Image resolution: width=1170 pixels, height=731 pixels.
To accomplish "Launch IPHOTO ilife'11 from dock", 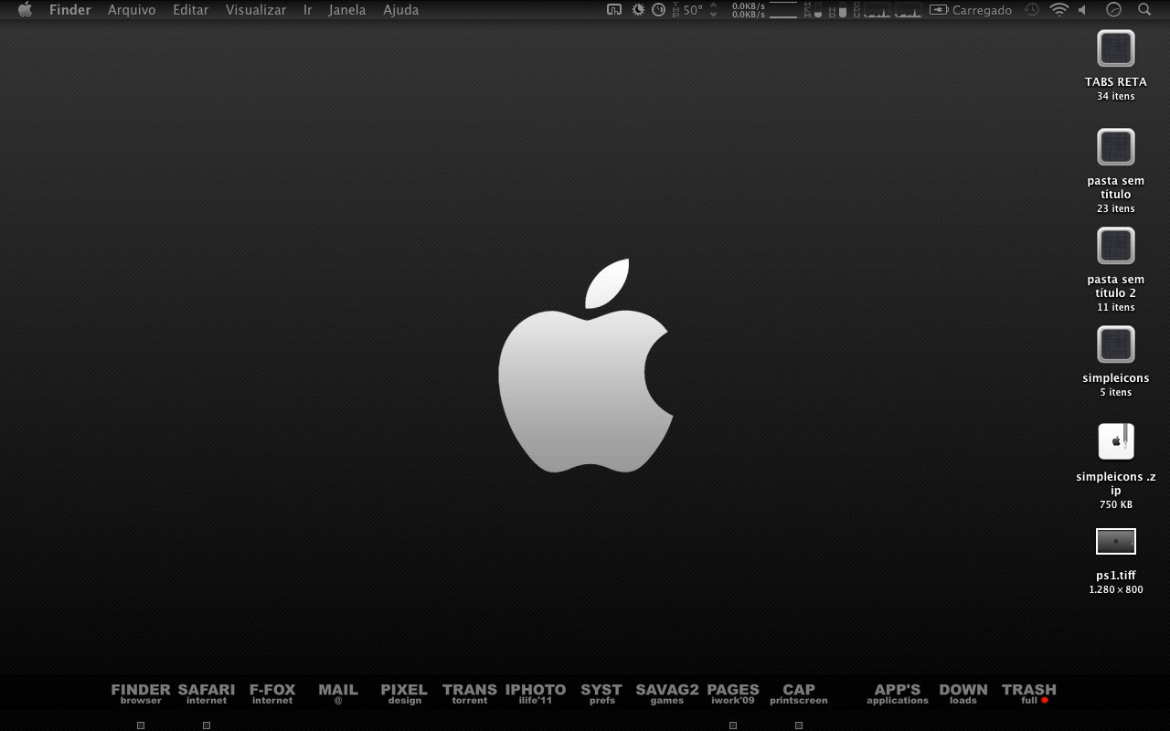I will (x=536, y=694).
